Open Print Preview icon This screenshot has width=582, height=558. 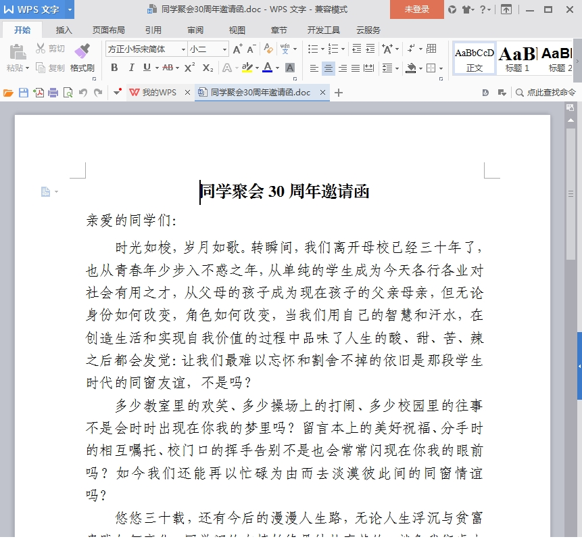[68, 93]
